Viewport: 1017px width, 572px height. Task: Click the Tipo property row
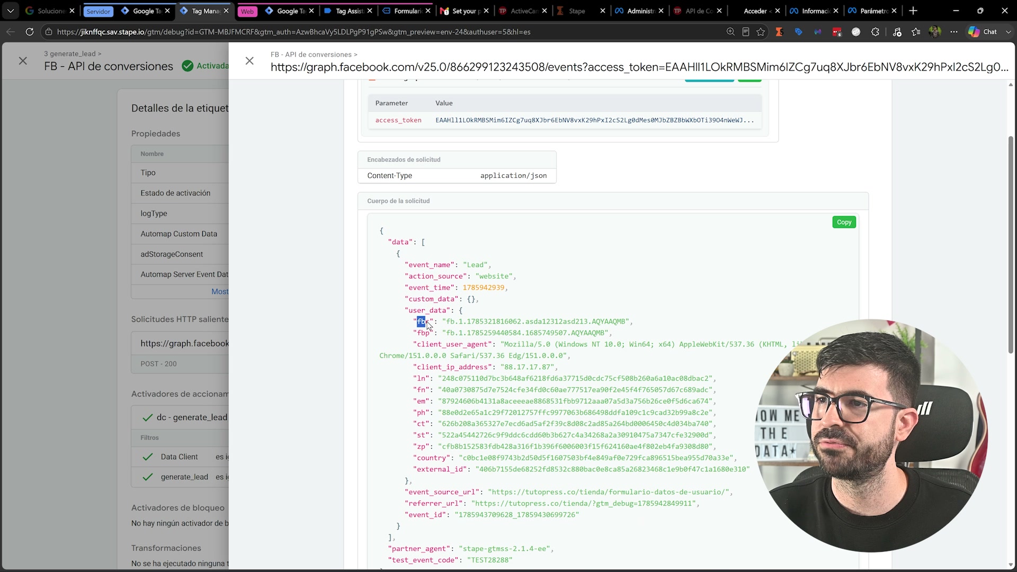coord(180,173)
